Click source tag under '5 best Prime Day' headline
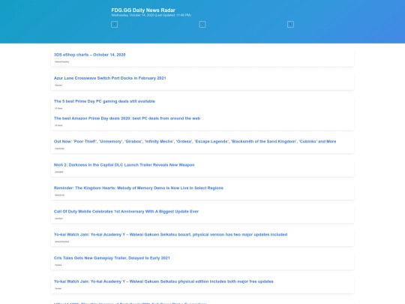Screen dimensions: 405x304 (59, 108)
